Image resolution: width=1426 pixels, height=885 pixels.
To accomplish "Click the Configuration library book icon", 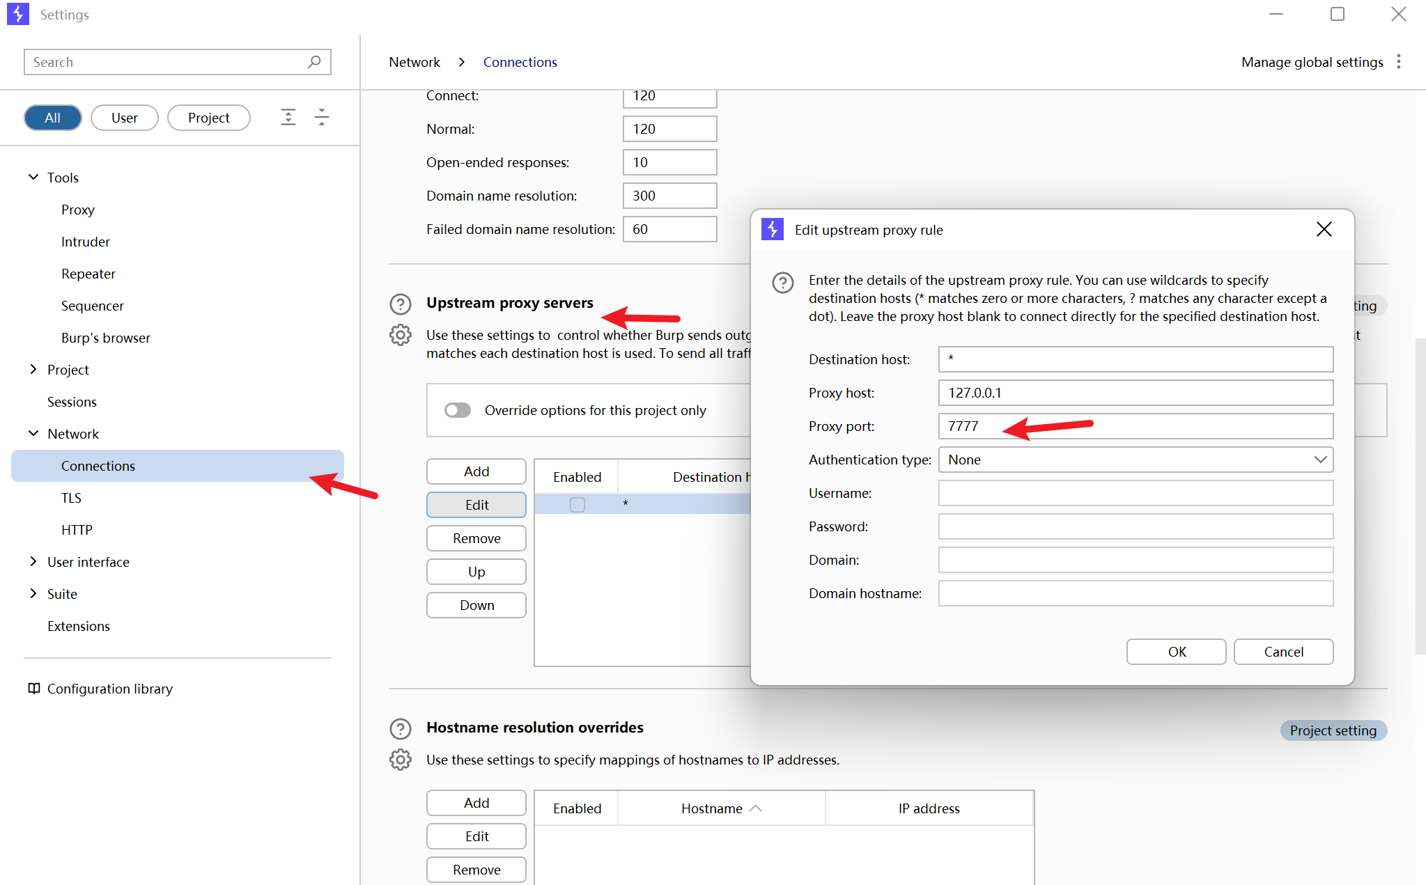I will (33, 689).
